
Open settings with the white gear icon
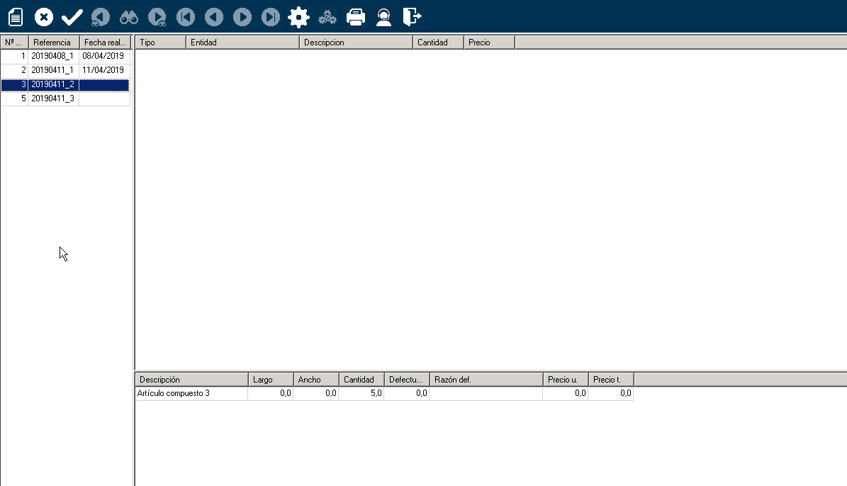(x=299, y=17)
